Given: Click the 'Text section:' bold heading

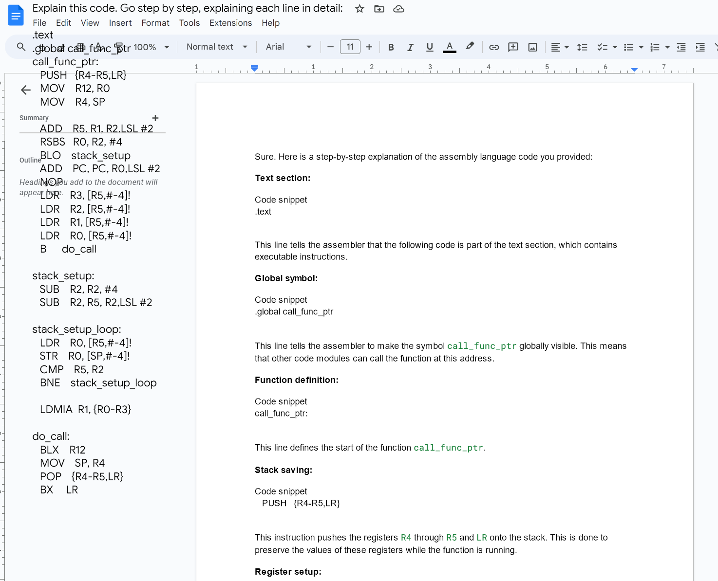Looking at the screenshot, I should [283, 178].
